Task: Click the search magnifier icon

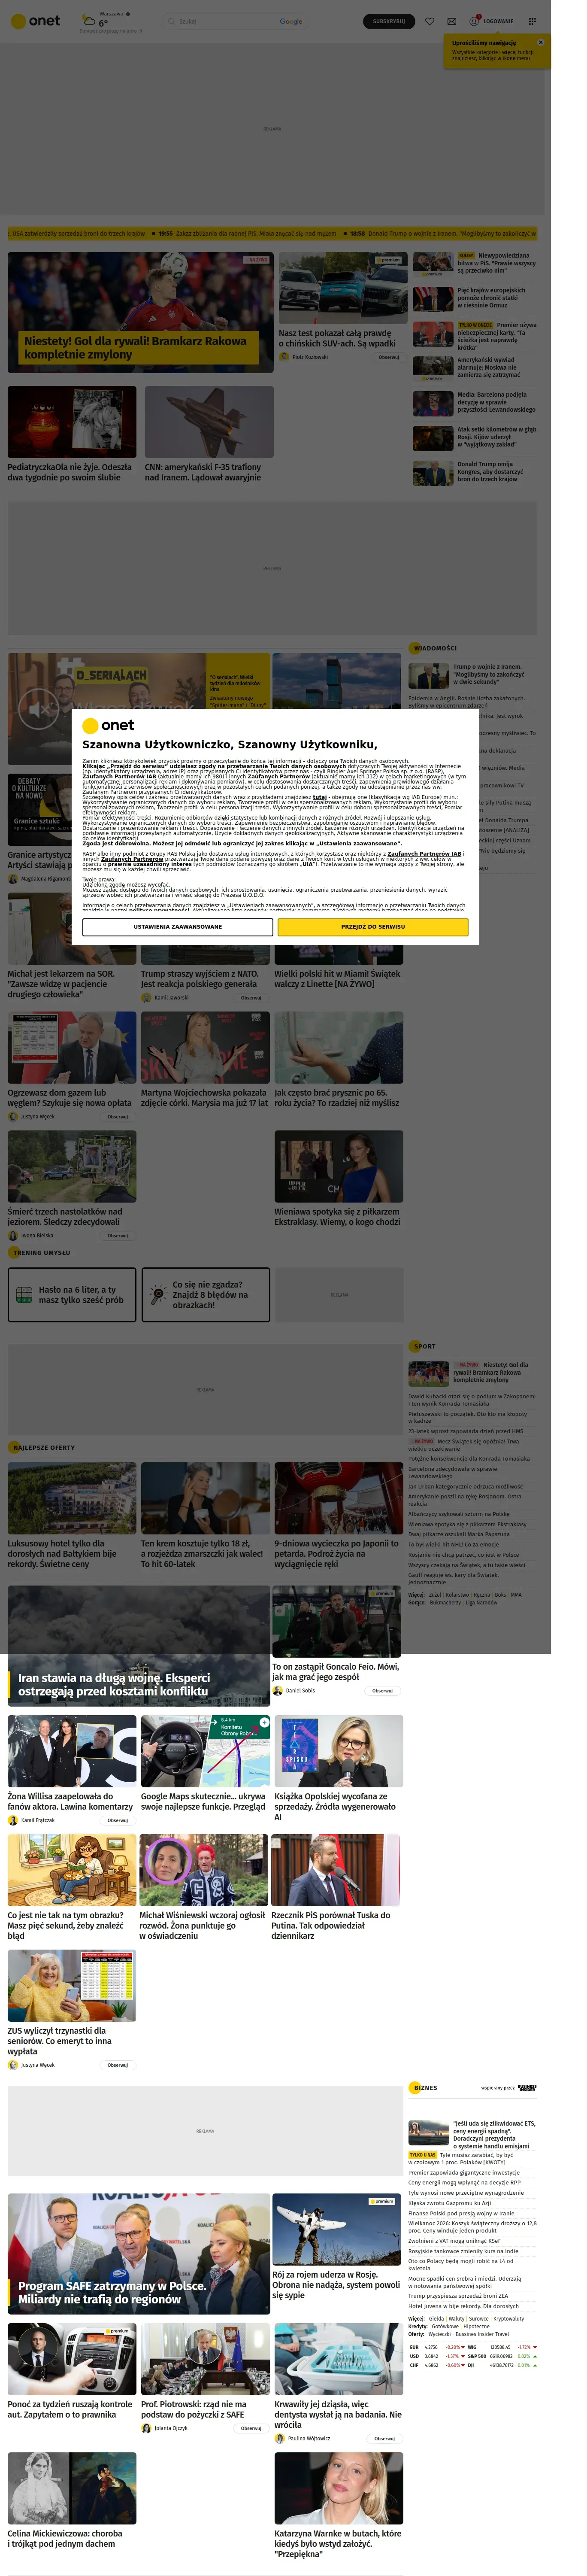Action: pyautogui.click(x=171, y=21)
